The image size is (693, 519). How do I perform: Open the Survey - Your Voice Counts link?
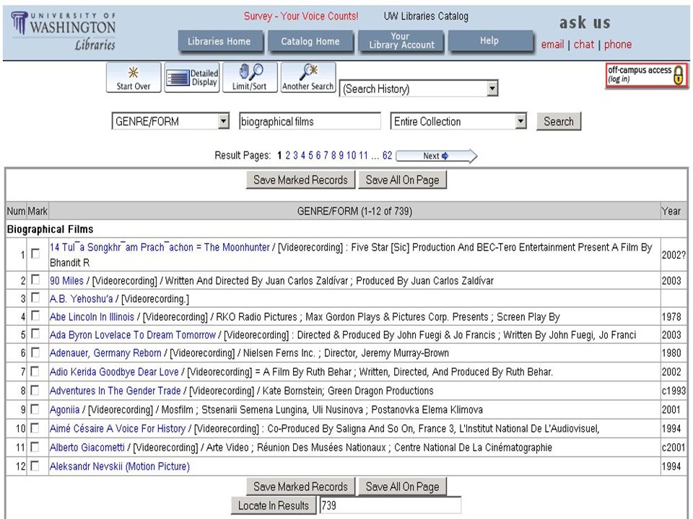301,17
